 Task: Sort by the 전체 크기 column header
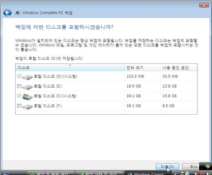142,68
